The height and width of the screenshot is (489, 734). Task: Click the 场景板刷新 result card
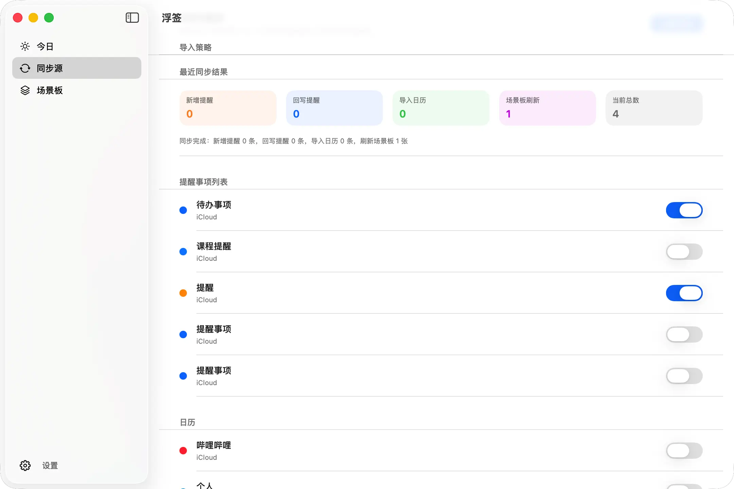point(547,108)
